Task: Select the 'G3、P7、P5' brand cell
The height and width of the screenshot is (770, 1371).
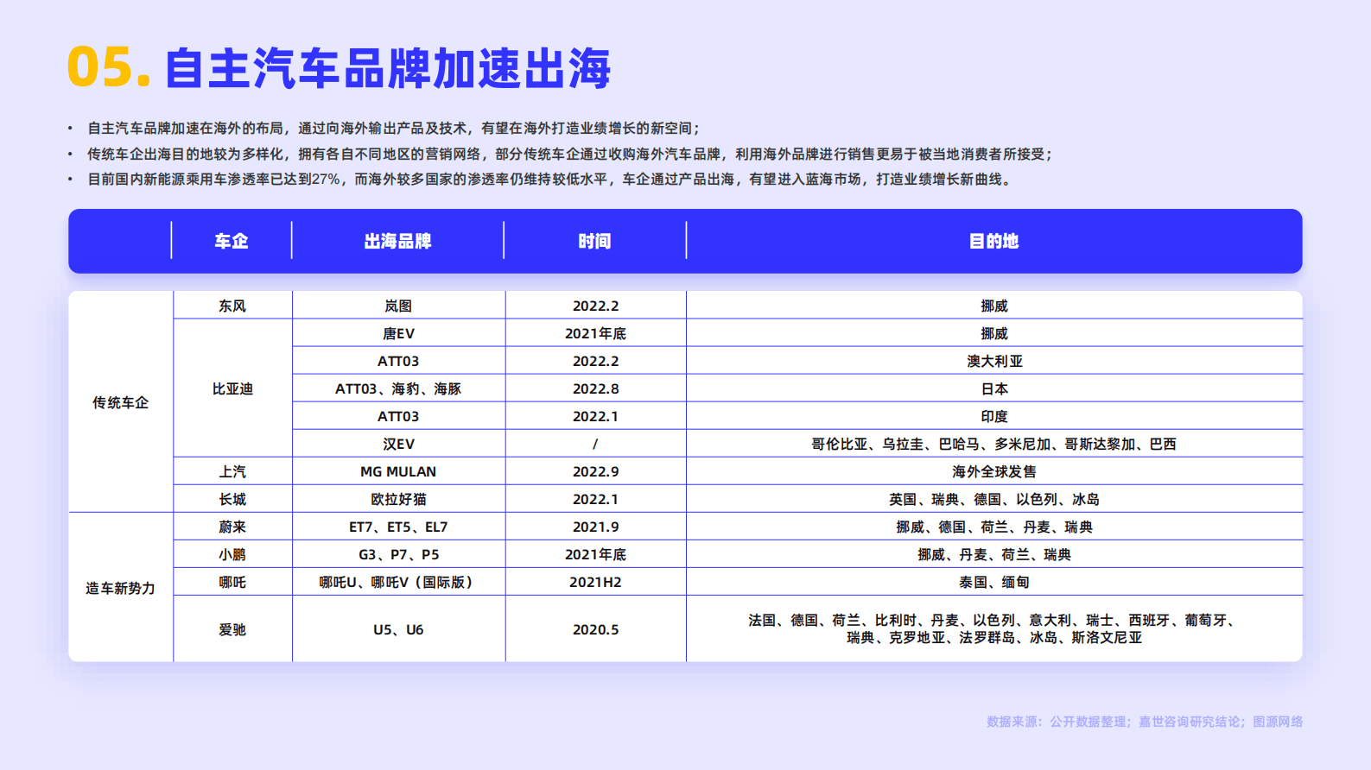Action: point(398,554)
